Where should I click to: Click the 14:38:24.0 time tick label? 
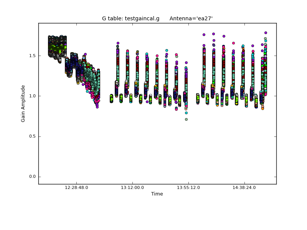(244, 188)
